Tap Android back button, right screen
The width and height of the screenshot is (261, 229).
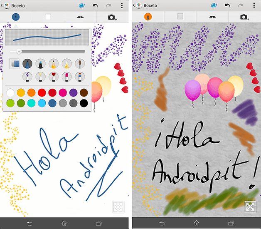(162, 223)
